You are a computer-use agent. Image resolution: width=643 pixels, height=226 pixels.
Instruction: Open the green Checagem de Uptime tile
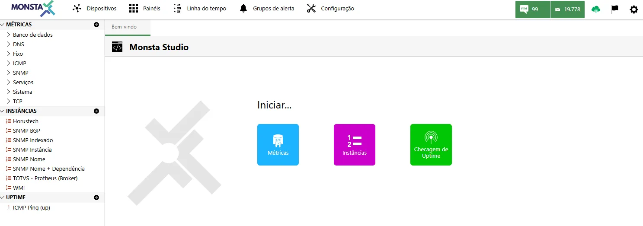pos(431,145)
